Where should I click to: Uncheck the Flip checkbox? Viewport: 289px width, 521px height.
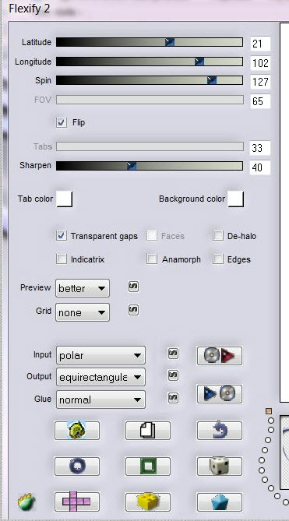pos(62,122)
